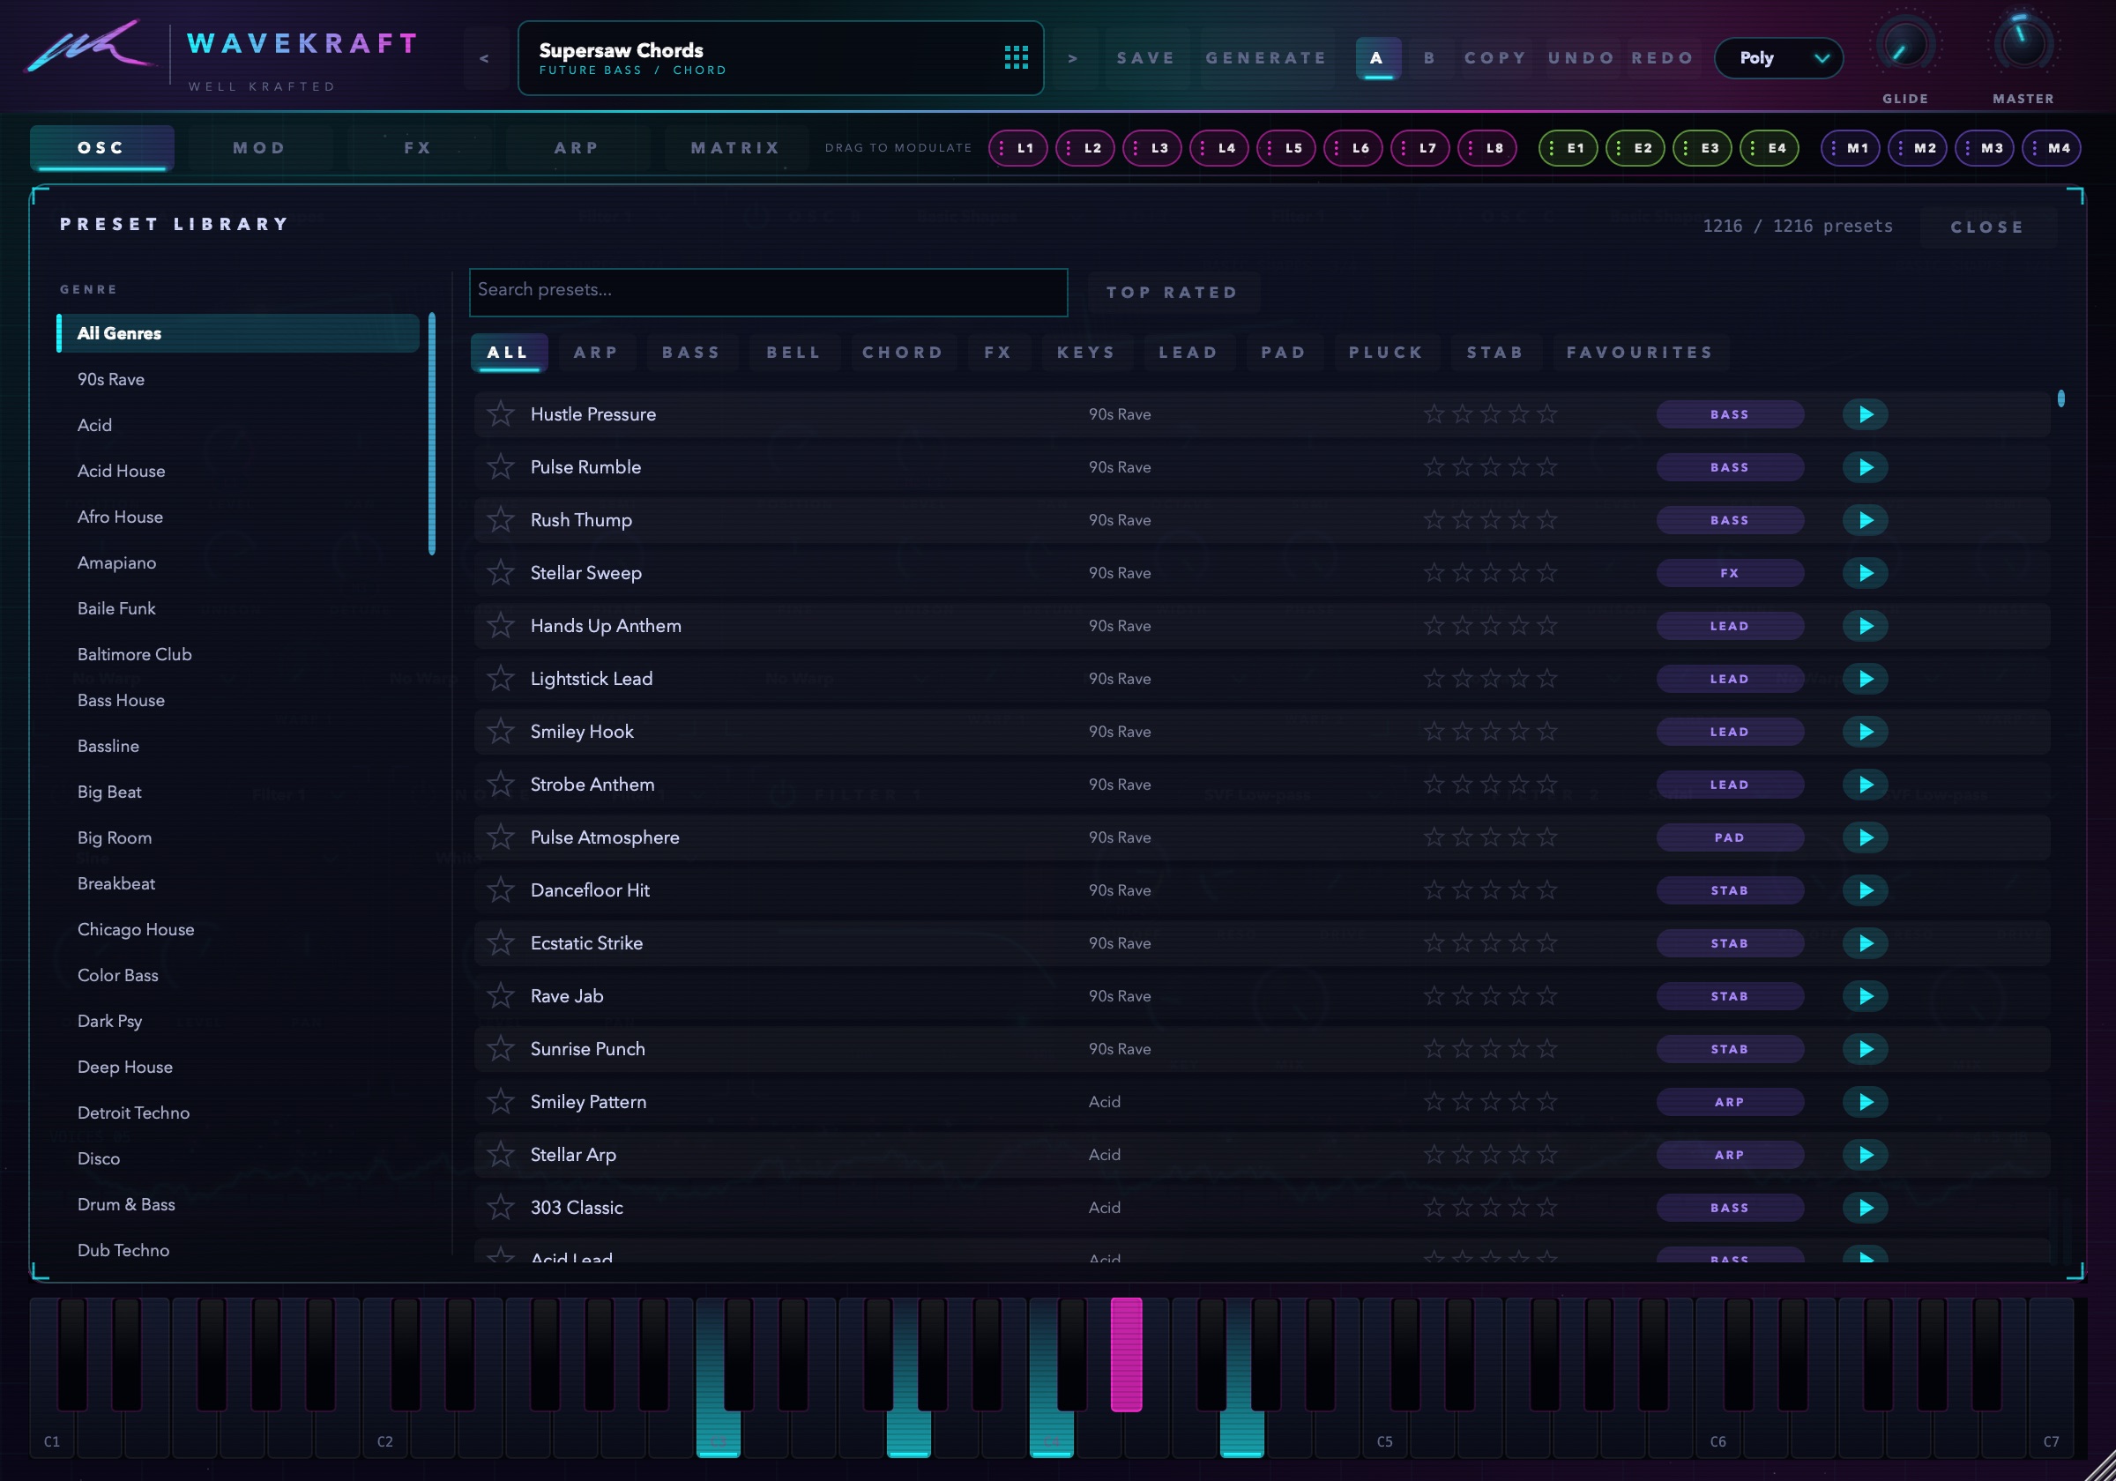Adjust the MASTER volume knob
Screen dimensions: 2116x1481
[2023, 44]
